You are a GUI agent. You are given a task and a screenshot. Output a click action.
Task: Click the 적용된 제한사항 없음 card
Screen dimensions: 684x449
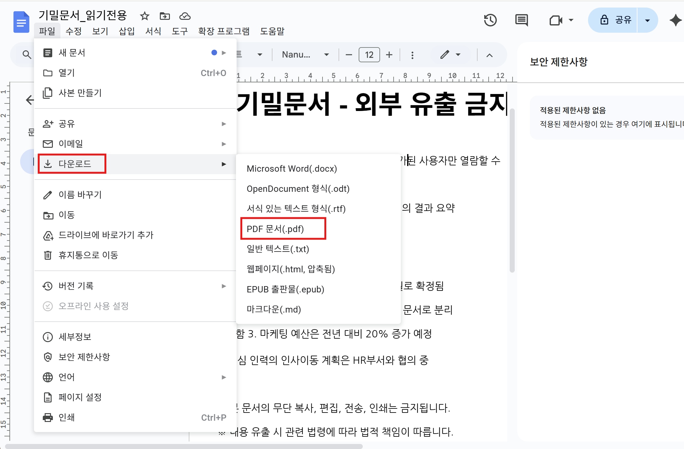(x=607, y=117)
